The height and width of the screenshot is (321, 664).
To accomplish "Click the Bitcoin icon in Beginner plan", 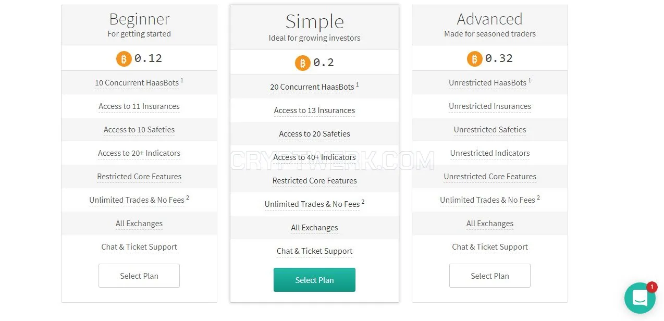I will 124,58.
